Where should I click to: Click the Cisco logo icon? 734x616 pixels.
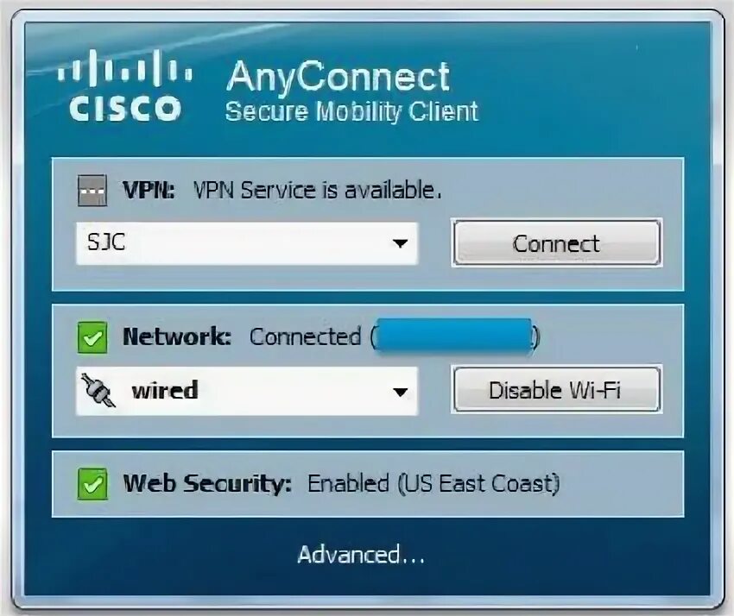click(125, 86)
